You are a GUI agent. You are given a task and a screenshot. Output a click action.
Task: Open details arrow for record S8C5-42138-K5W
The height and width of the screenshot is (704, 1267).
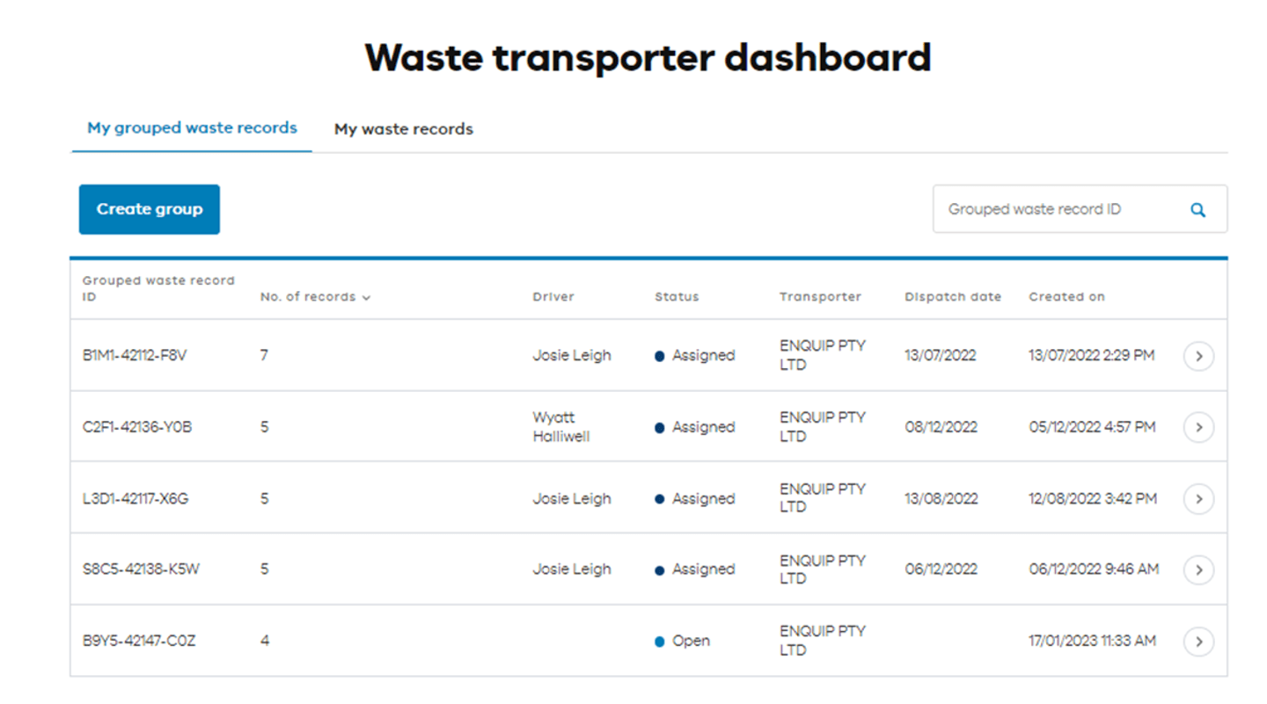(x=1198, y=570)
